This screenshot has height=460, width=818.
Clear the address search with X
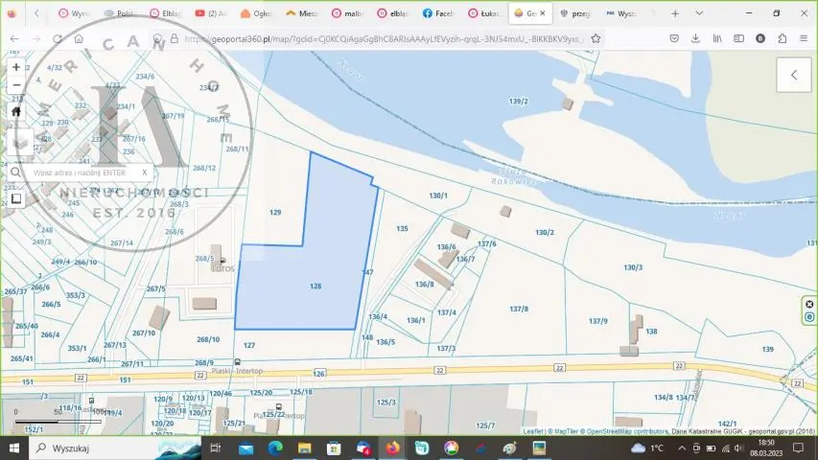coord(145,172)
